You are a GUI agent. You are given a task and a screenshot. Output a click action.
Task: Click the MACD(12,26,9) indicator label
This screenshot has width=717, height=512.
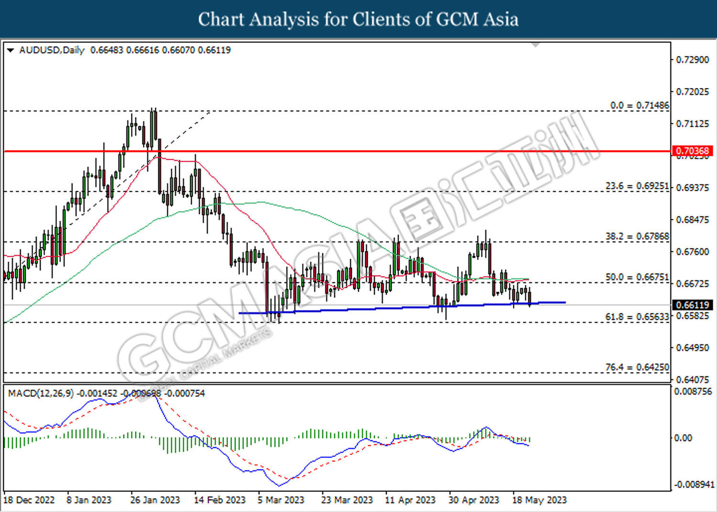(x=41, y=393)
